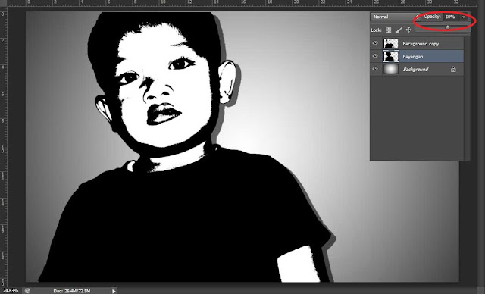Expand status bar document info arrow

[x=114, y=291]
